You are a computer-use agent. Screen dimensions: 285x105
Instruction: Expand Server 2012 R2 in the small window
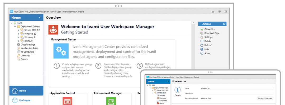[x=153, y=90]
